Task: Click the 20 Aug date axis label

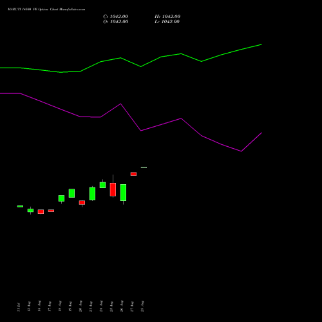Action: pos(80,306)
